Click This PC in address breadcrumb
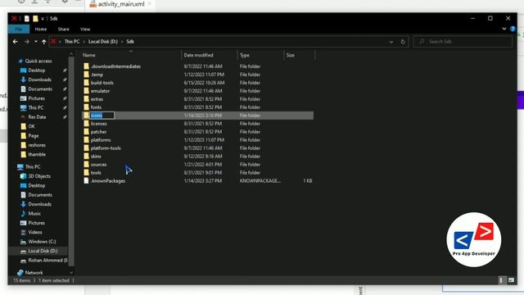 coord(72,42)
